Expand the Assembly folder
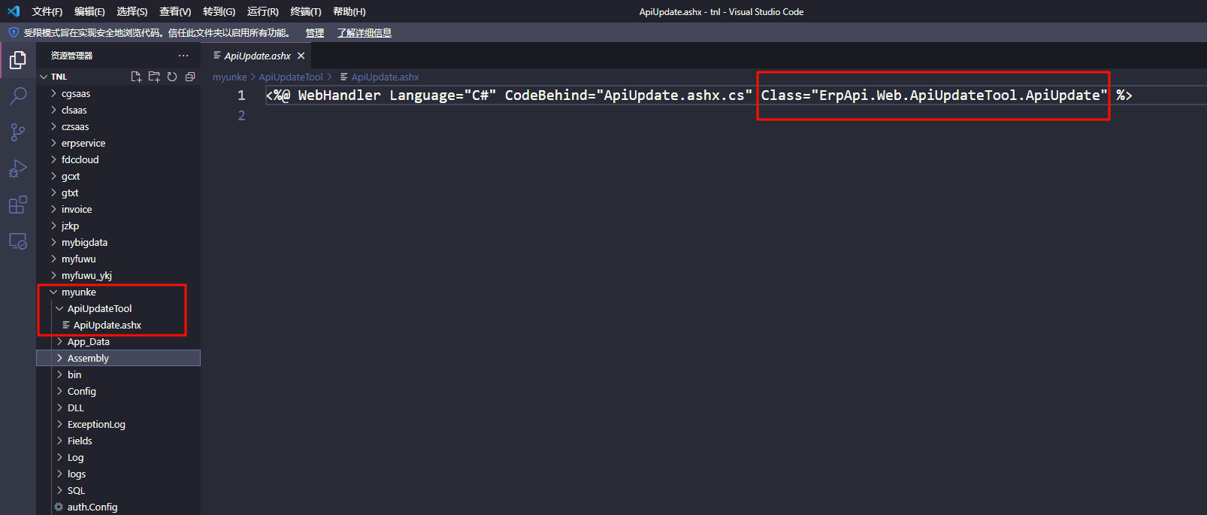 click(88, 359)
